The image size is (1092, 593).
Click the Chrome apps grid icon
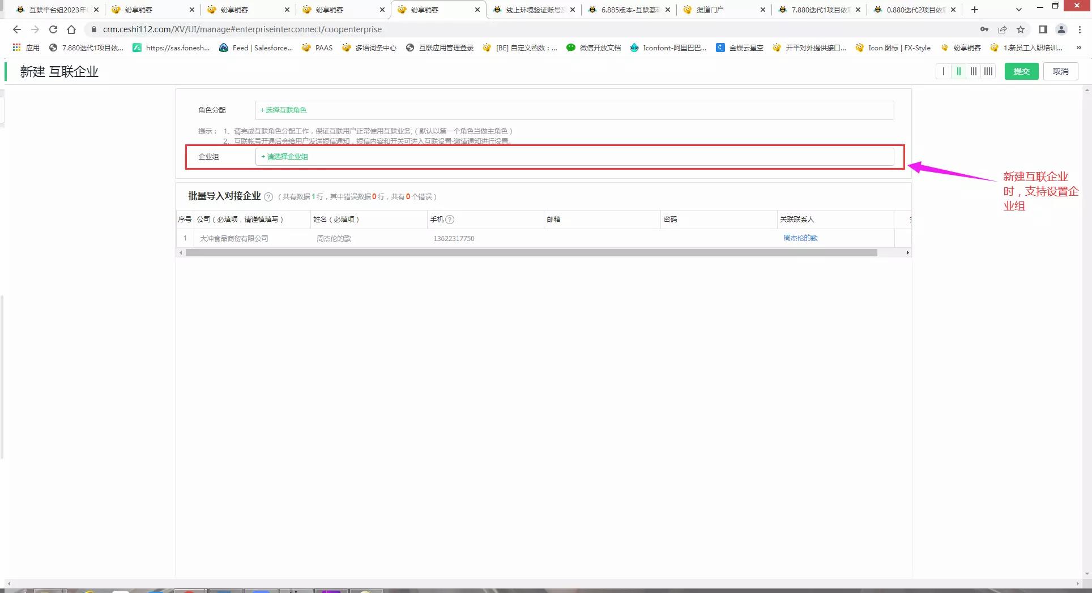pos(16,48)
